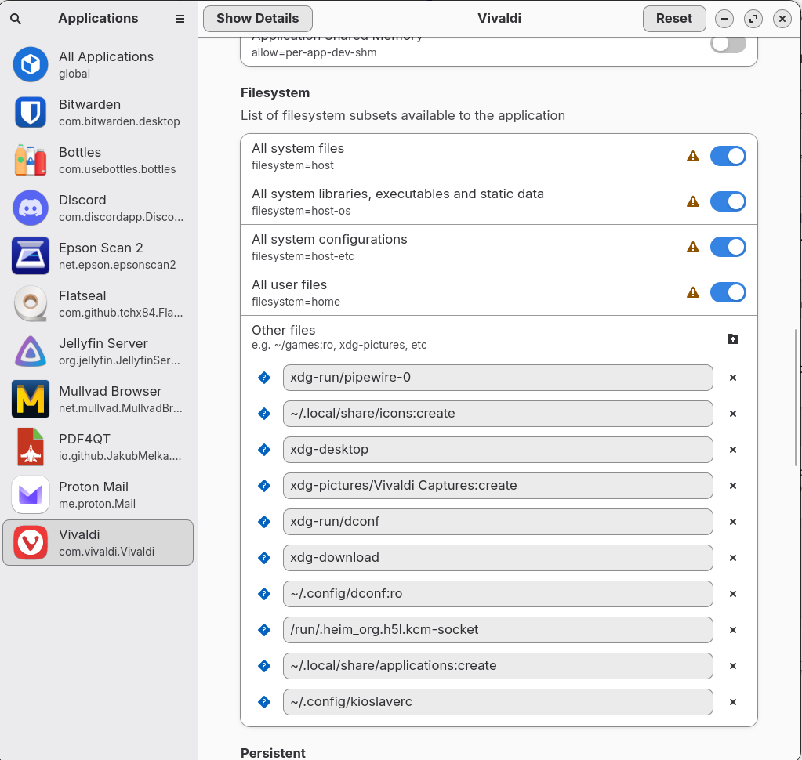Disable the All system files toggle

tap(728, 156)
